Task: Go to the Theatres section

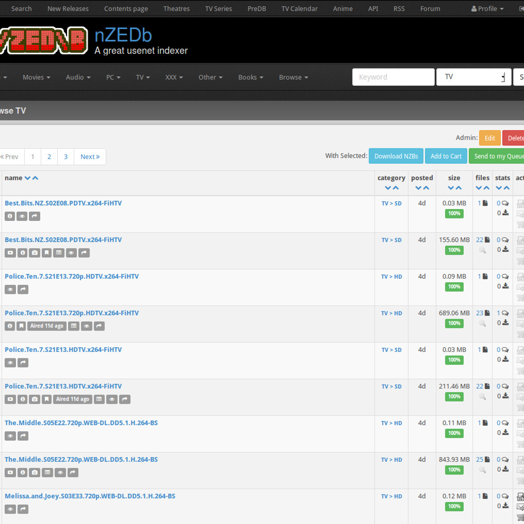Action: click(177, 9)
